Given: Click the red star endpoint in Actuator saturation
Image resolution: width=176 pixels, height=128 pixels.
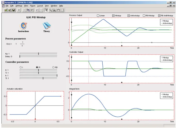Looking at the screenshot, I should 61,96.
